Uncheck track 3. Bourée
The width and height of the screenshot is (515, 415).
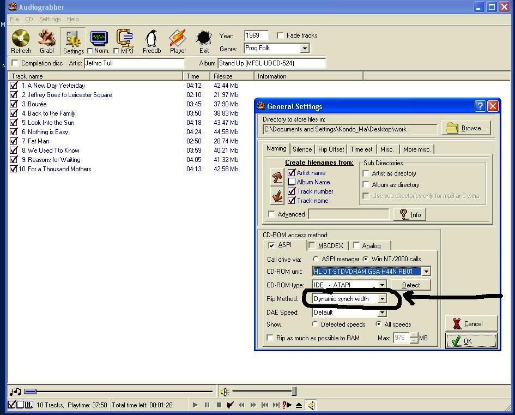click(14, 104)
